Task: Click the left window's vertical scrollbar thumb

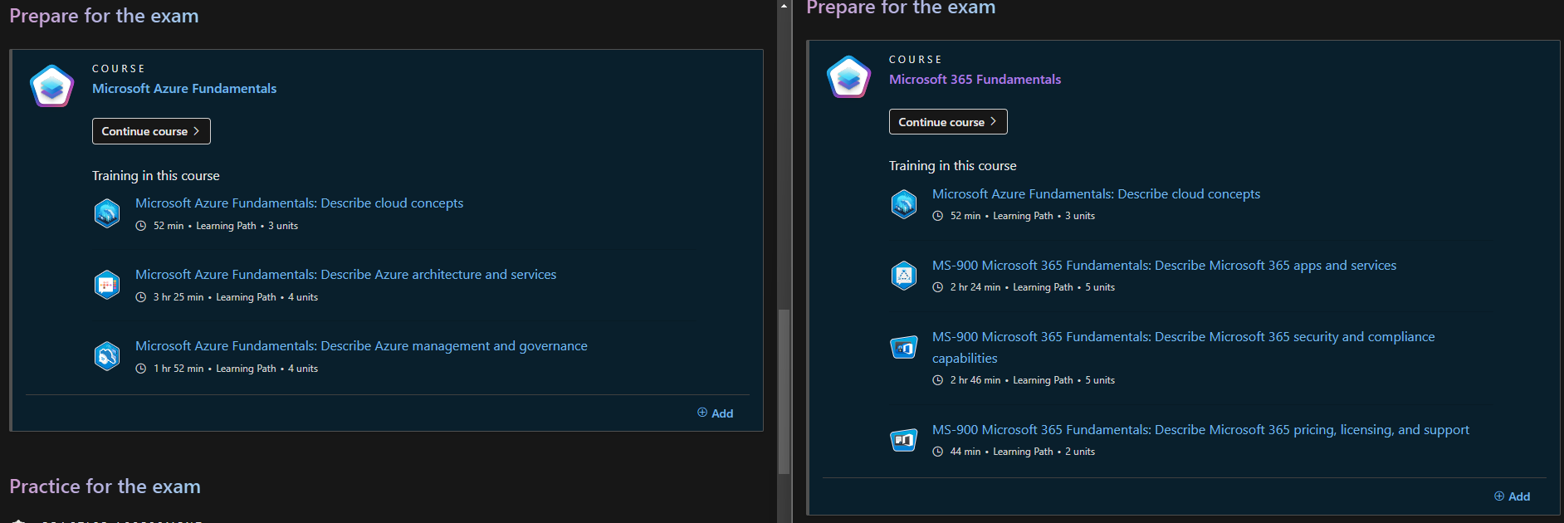Action: tap(783, 391)
